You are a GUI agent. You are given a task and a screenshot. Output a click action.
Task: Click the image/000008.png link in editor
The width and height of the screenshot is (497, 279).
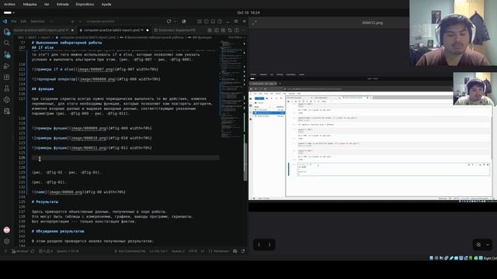(98, 79)
